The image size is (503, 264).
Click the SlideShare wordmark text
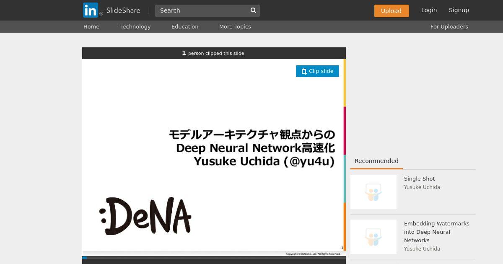pyautogui.click(x=123, y=10)
